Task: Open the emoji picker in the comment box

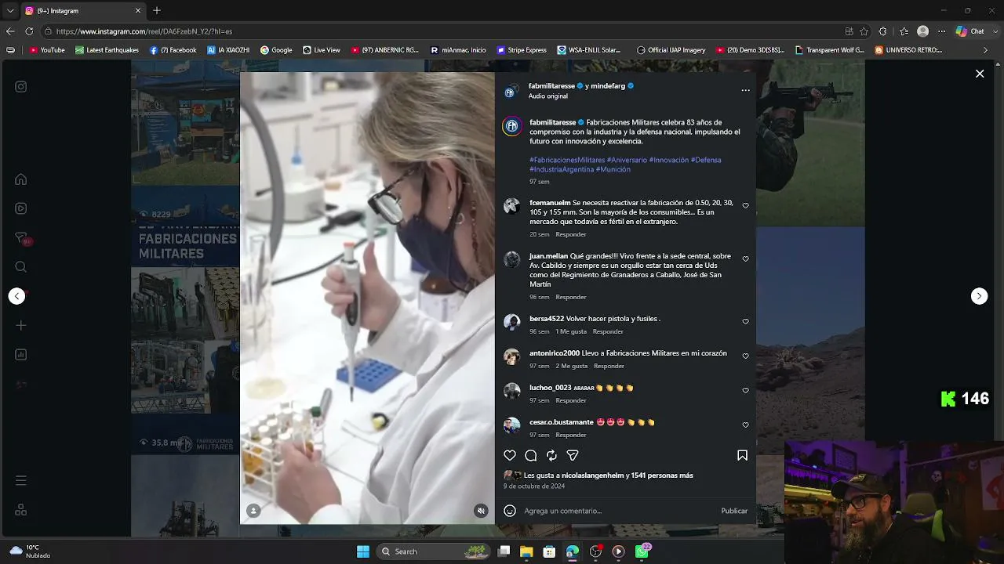Action: 510,511
